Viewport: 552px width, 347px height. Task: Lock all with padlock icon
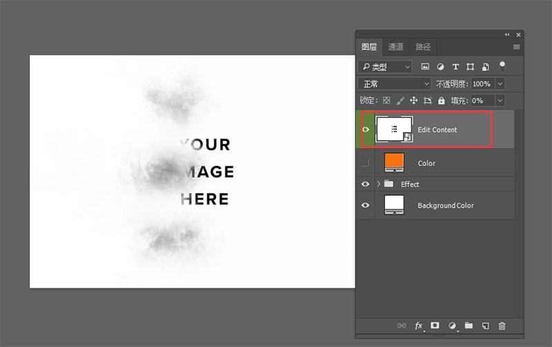442,101
